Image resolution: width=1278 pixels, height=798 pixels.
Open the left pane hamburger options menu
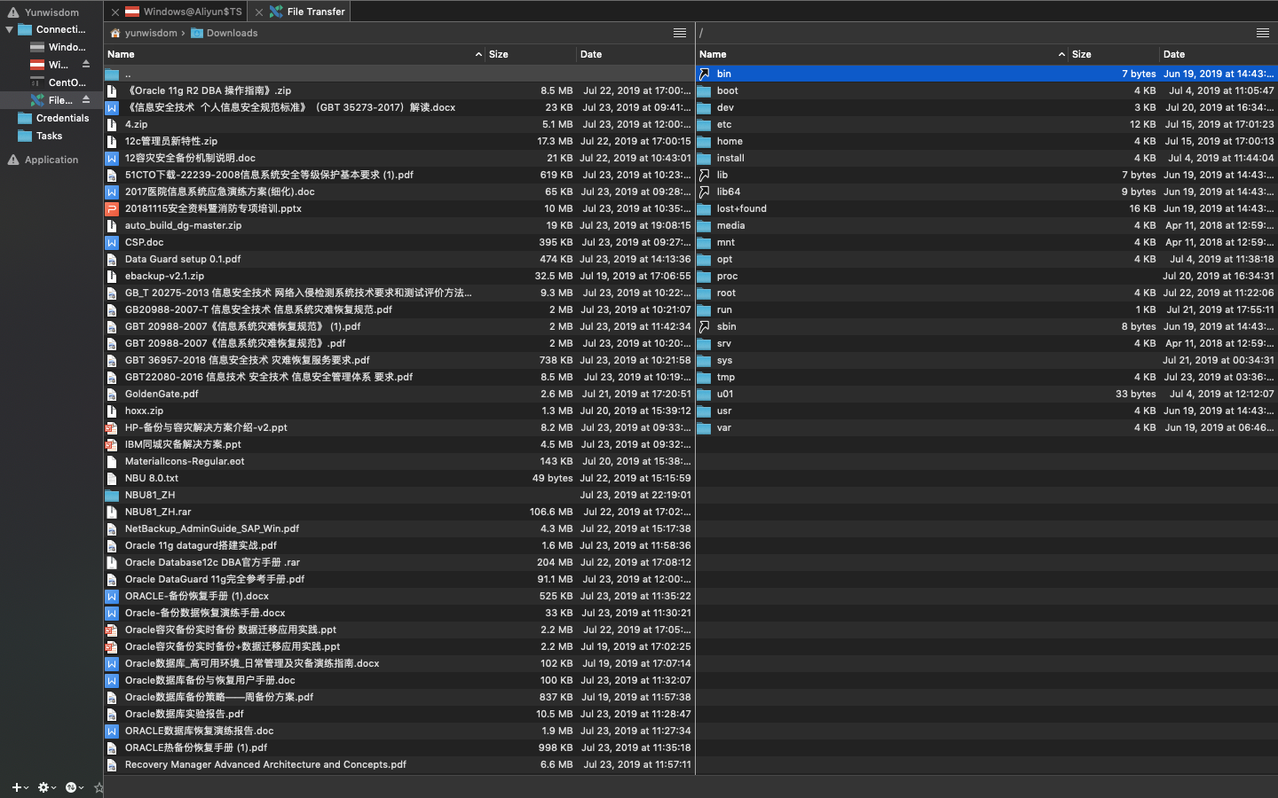click(x=680, y=33)
